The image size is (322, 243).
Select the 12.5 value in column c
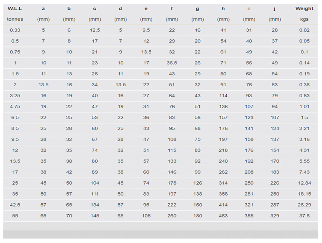[x=95, y=30]
